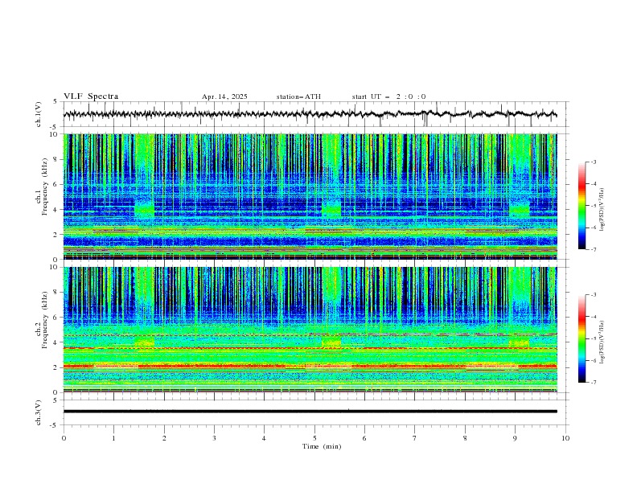The width and height of the screenshot is (637, 492).
Task: Click the ch.1 spectrogram color bar
Action: tap(582, 206)
